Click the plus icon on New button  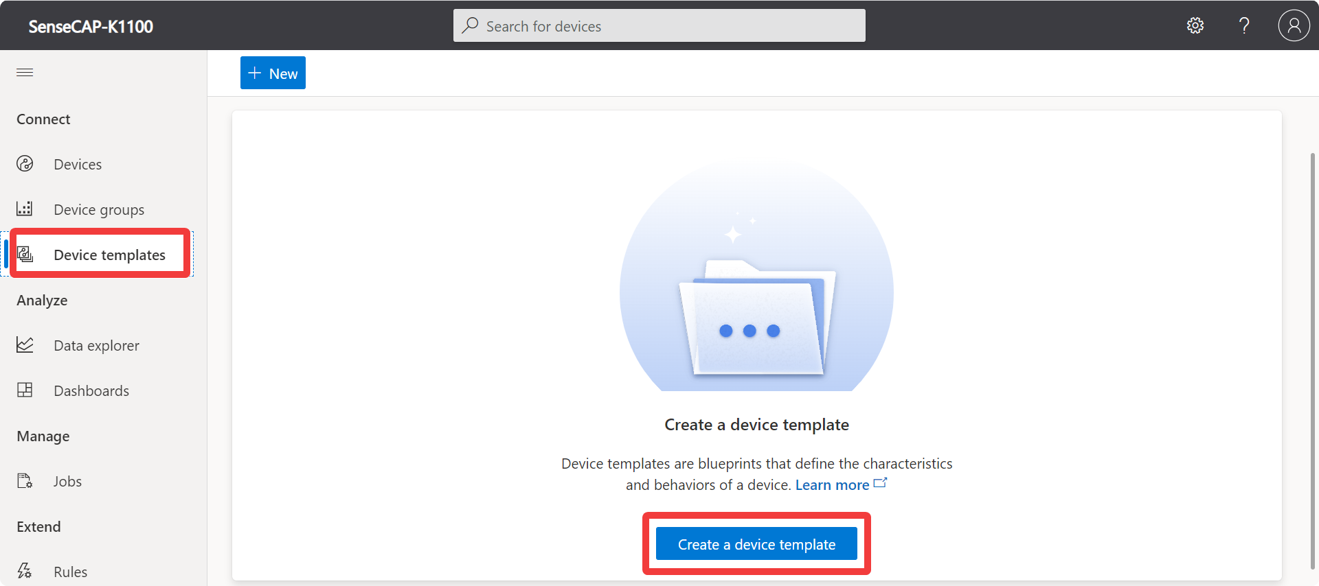click(255, 73)
